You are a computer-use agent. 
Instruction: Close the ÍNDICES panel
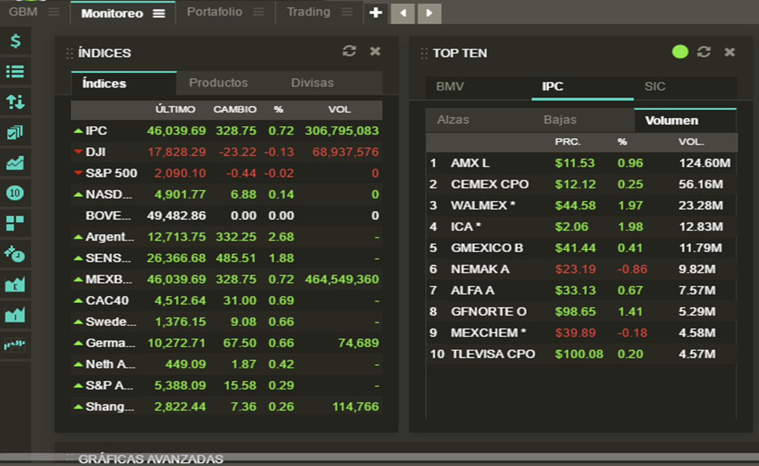coord(376,52)
